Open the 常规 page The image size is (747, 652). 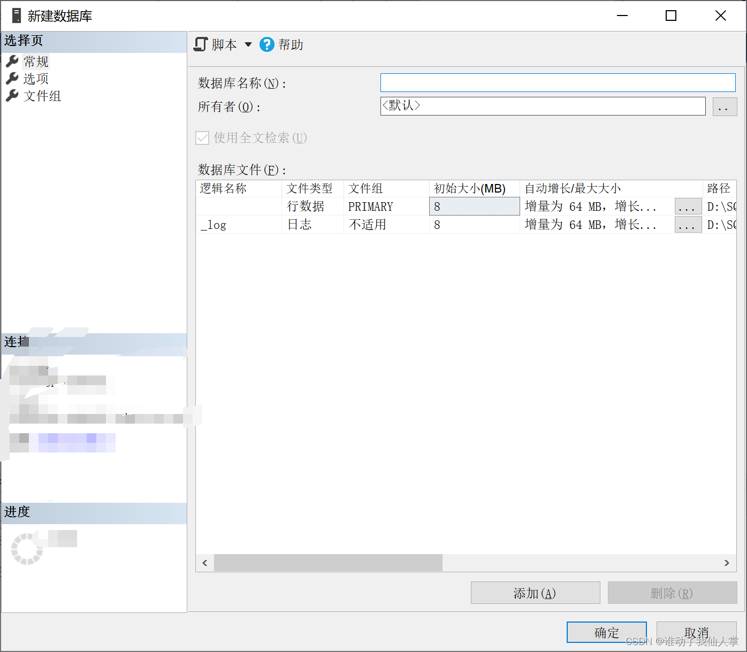click(36, 62)
